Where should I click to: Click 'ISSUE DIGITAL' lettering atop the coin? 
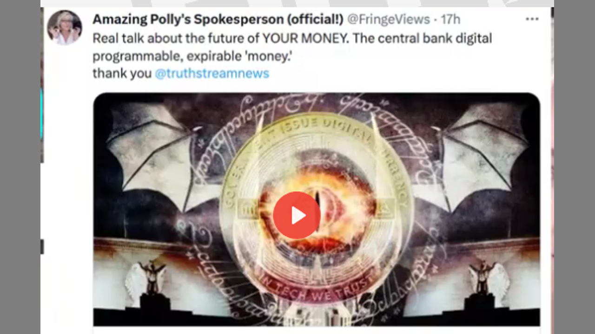click(x=316, y=125)
